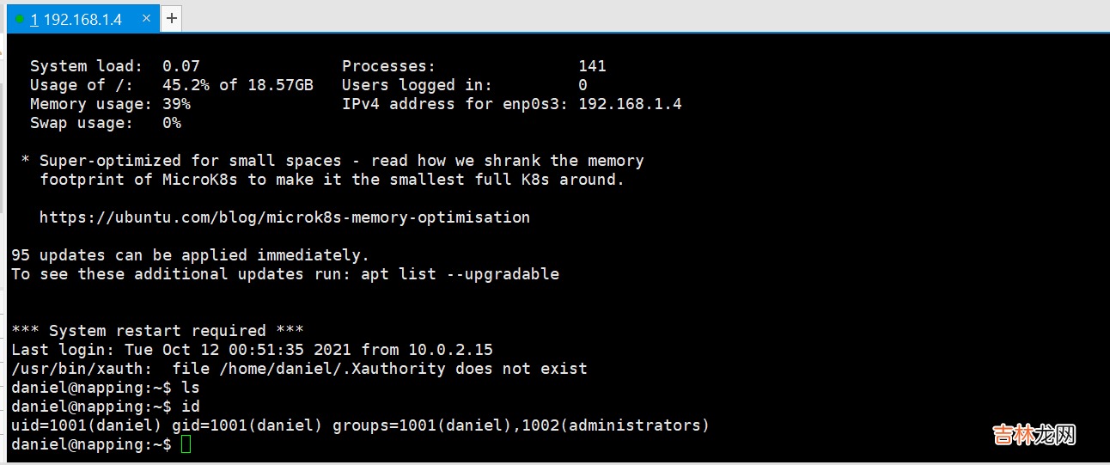Open the ubuntu.com microk8s blog URL
Image resolution: width=1110 pixels, height=465 pixels.
pos(284,217)
